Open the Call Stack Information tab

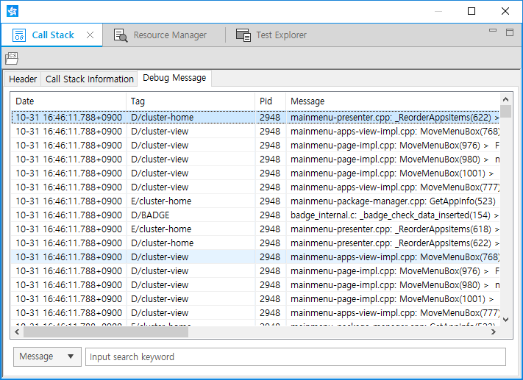tap(90, 79)
